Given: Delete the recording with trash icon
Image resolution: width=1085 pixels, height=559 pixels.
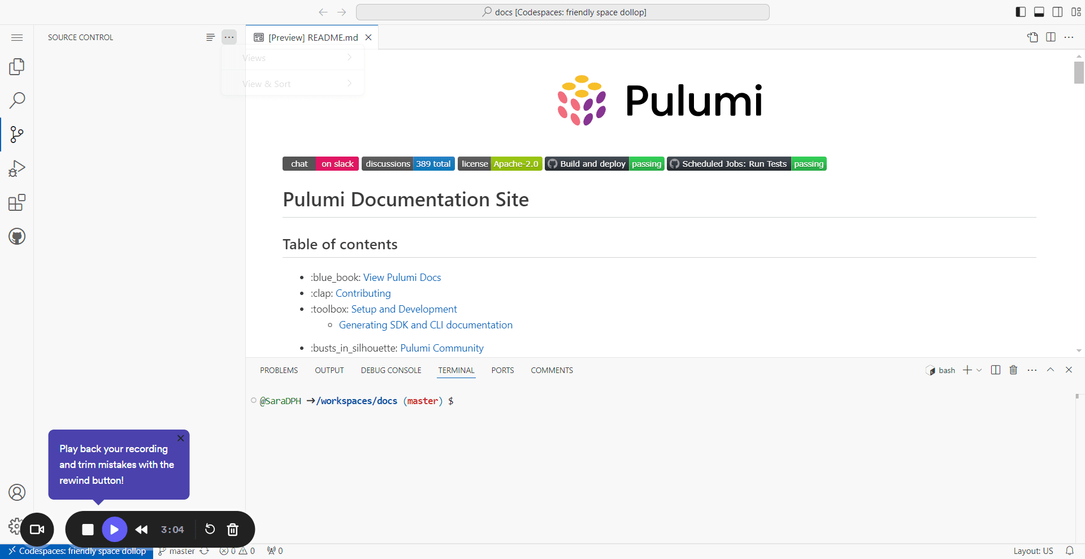Looking at the screenshot, I should [232, 530].
